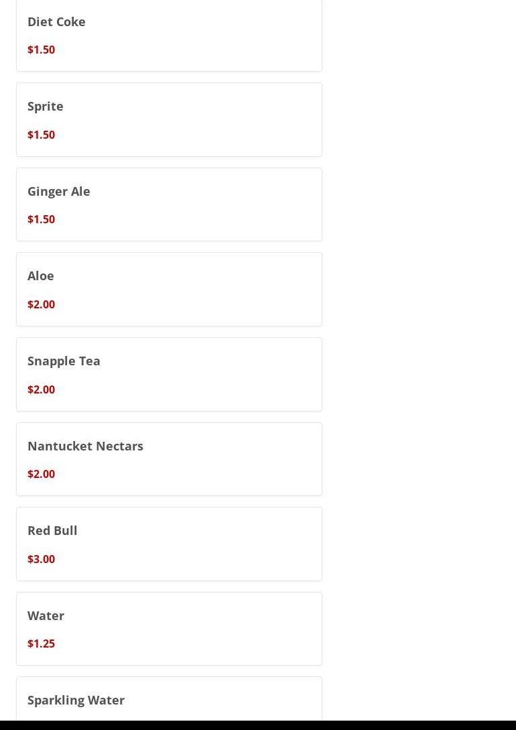Click empty space inside the Red Bull card
The height and width of the screenshot is (730, 516).
pyautogui.click(x=209, y=544)
